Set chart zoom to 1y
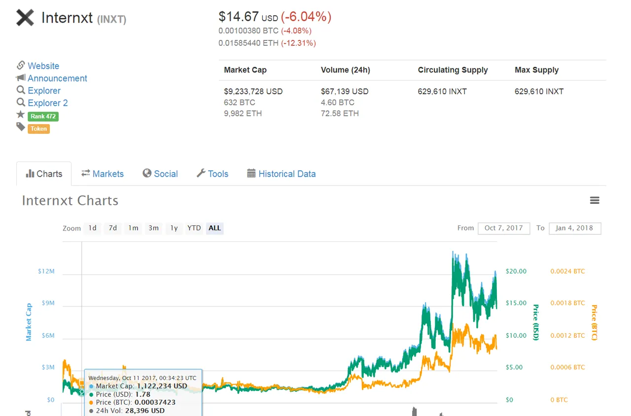The image size is (631, 416). pos(174,228)
